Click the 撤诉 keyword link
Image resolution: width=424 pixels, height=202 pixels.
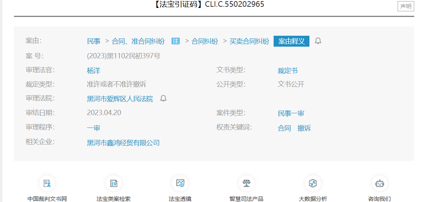pos(304,128)
